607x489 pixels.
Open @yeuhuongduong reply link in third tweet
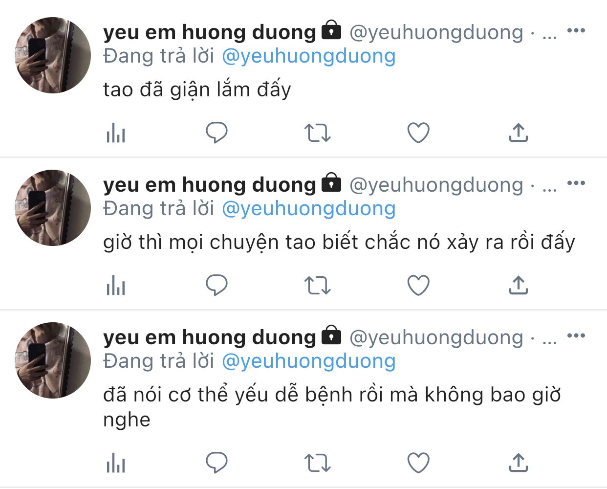[x=308, y=362]
